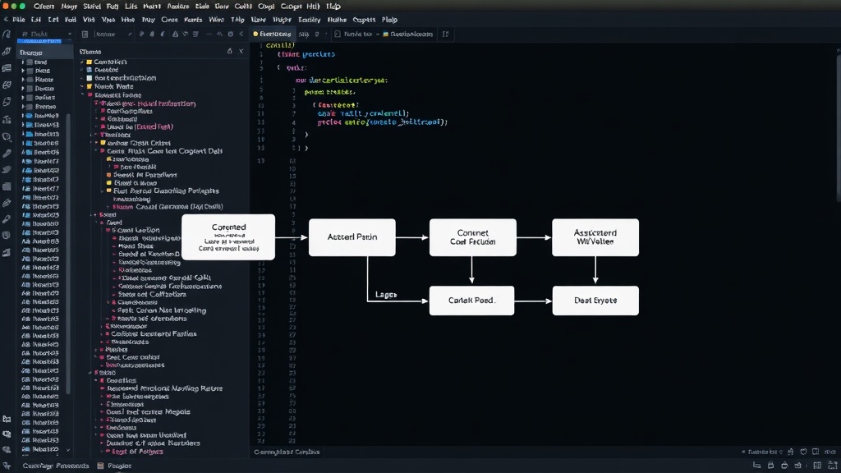Expand the 'Brorroe' folder arrow in the left list
The width and height of the screenshot is (841, 473).
[x=23, y=106]
